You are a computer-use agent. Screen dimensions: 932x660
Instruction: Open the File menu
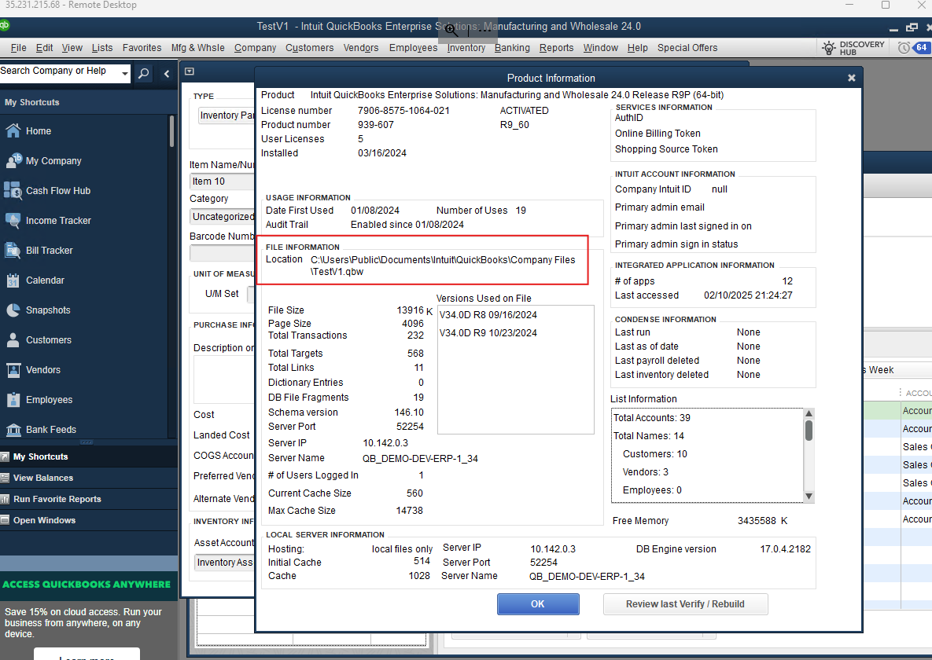[x=18, y=47]
